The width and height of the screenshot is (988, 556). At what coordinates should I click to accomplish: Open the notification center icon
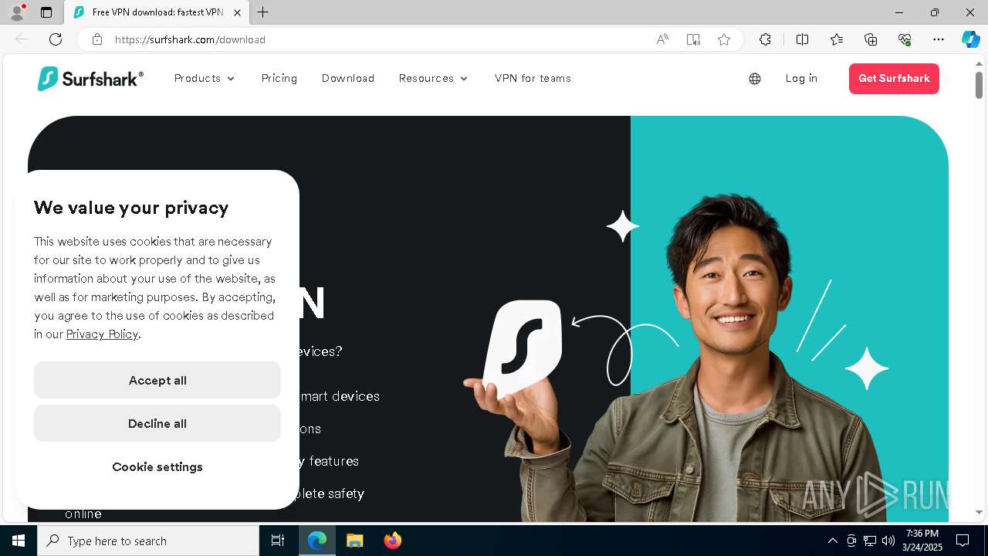tap(963, 541)
